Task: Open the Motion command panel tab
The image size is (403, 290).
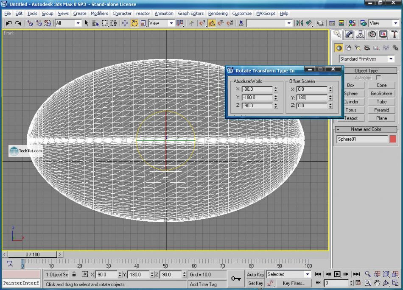Action: coord(372,34)
